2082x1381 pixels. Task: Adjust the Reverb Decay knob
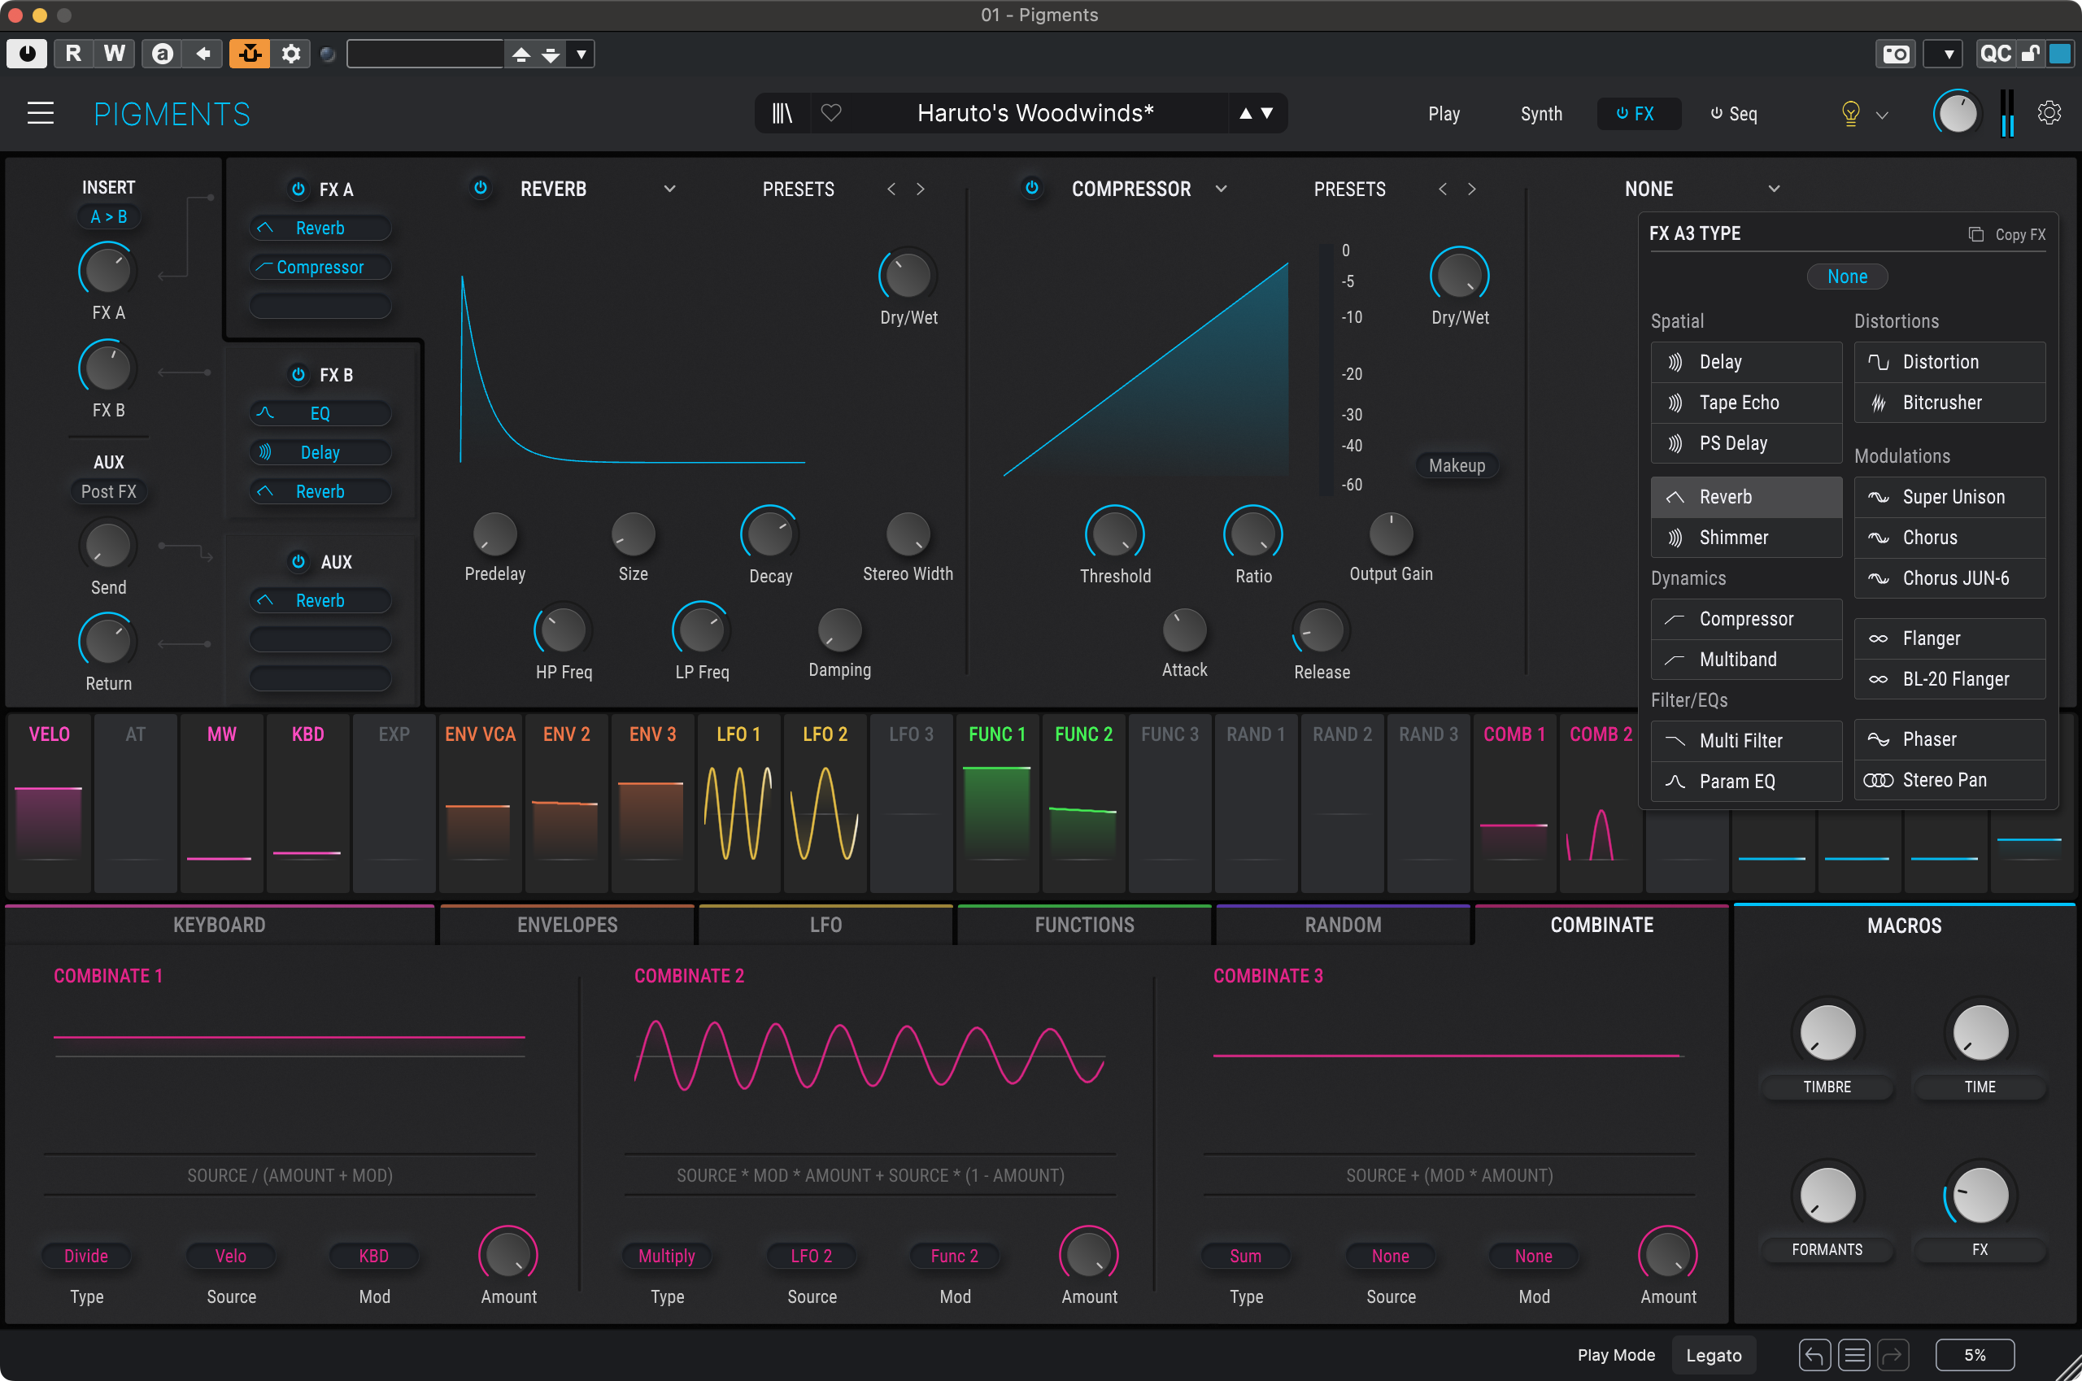(769, 533)
